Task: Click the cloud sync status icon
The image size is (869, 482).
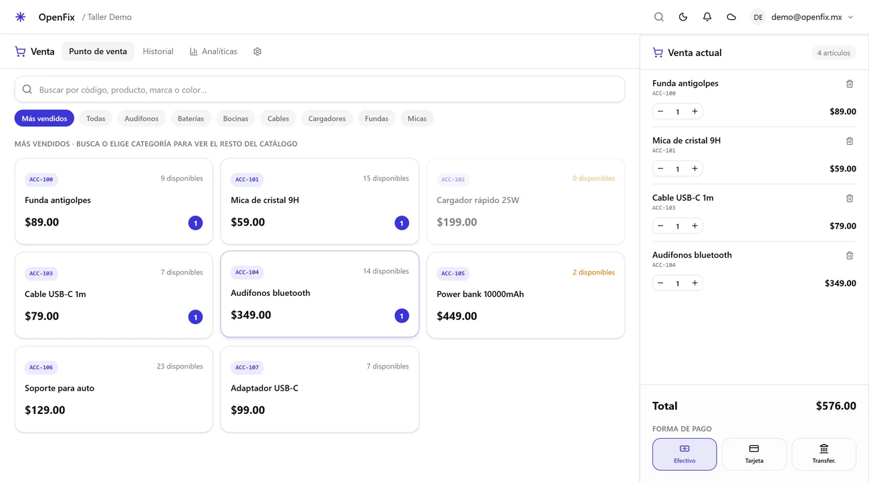Action: point(731,17)
